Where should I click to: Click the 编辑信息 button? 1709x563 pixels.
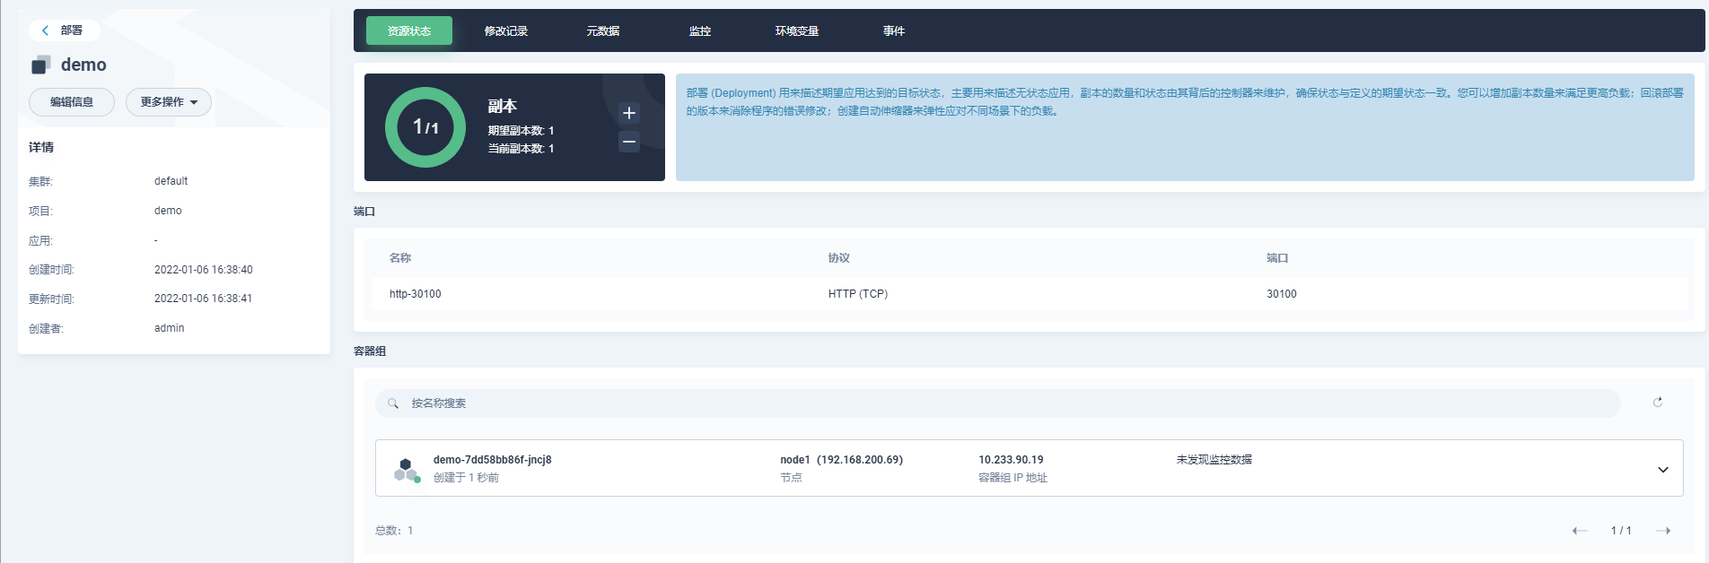(72, 102)
